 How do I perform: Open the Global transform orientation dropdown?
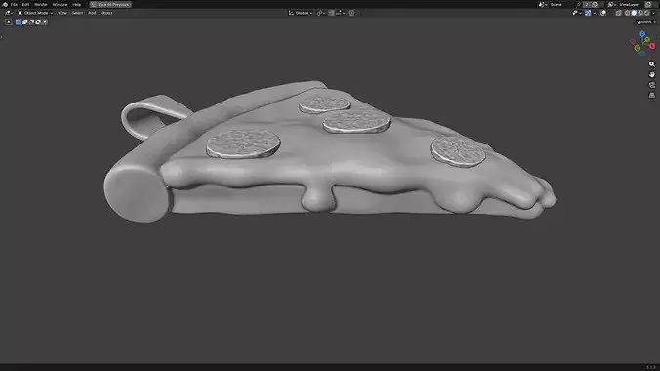point(301,13)
